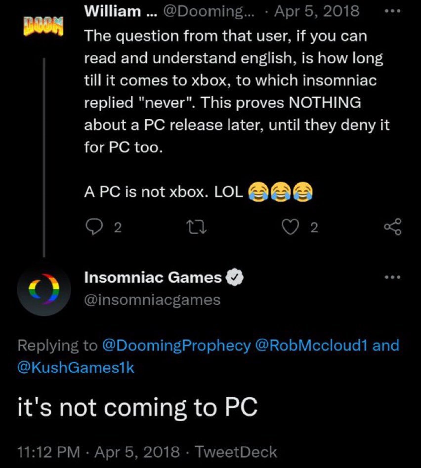421x468 pixels.
Task: Open the three-dot menu on William's tweet
Action: 392,11
